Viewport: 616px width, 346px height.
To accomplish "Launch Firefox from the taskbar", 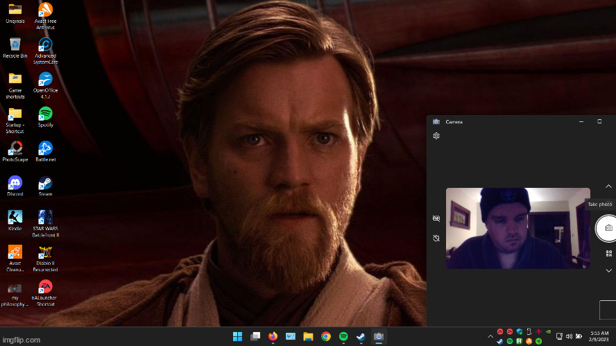I will point(273,336).
